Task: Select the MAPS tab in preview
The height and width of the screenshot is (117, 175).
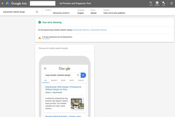Action: [72, 80]
